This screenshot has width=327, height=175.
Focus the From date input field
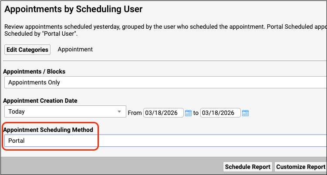pyautogui.click(x=163, y=113)
